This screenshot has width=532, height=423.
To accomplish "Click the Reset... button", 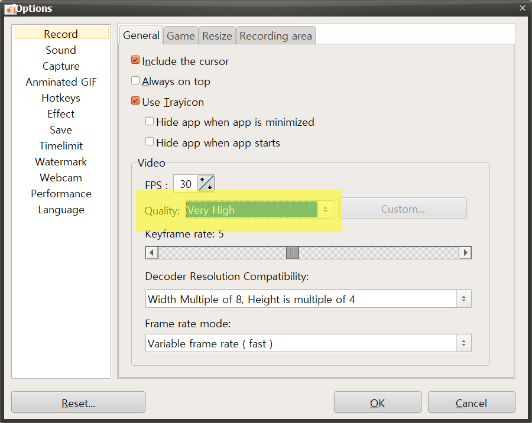I will (x=79, y=402).
